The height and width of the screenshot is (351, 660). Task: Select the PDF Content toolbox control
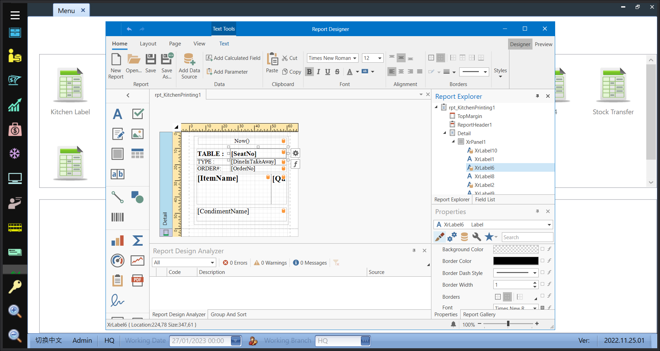tap(137, 280)
